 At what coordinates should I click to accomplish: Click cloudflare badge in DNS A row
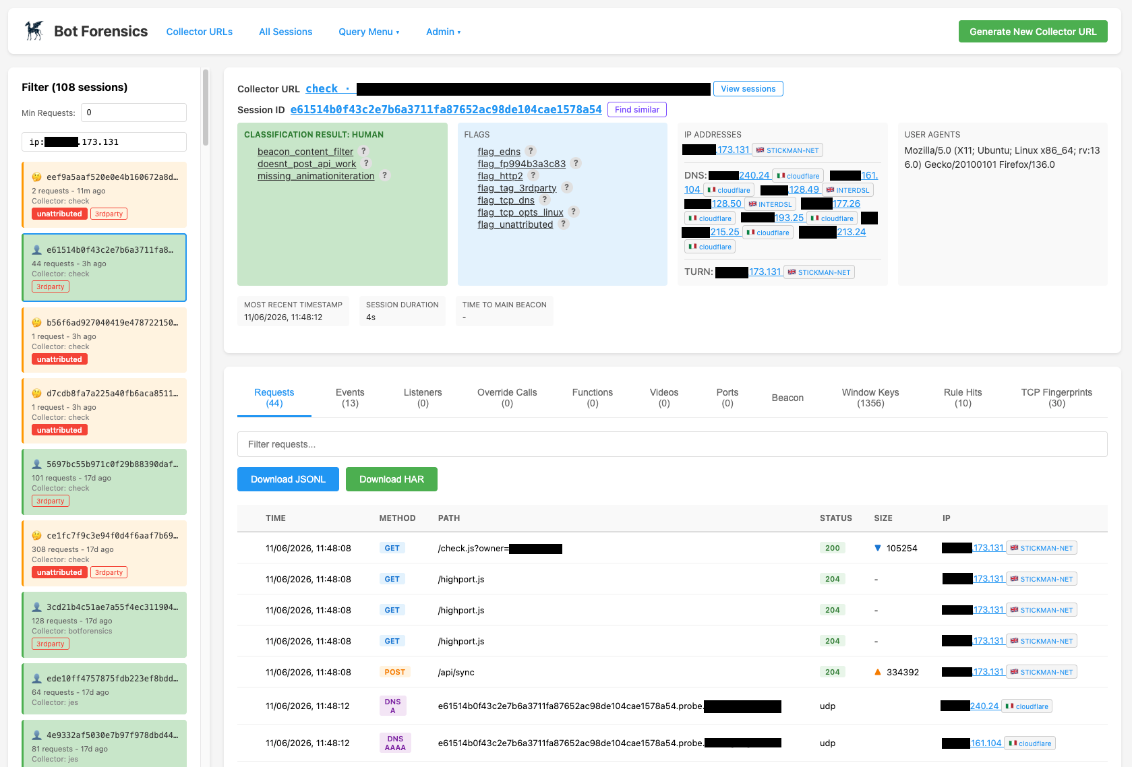pyautogui.click(x=1027, y=706)
